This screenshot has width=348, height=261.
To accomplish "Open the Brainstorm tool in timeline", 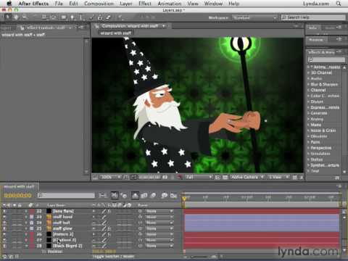I will [x=165, y=195].
